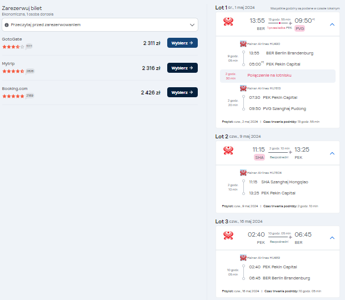
Task: Click the 'PVG Szanghaj Pudong' arrival row
Action: click(x=277, y=109)
